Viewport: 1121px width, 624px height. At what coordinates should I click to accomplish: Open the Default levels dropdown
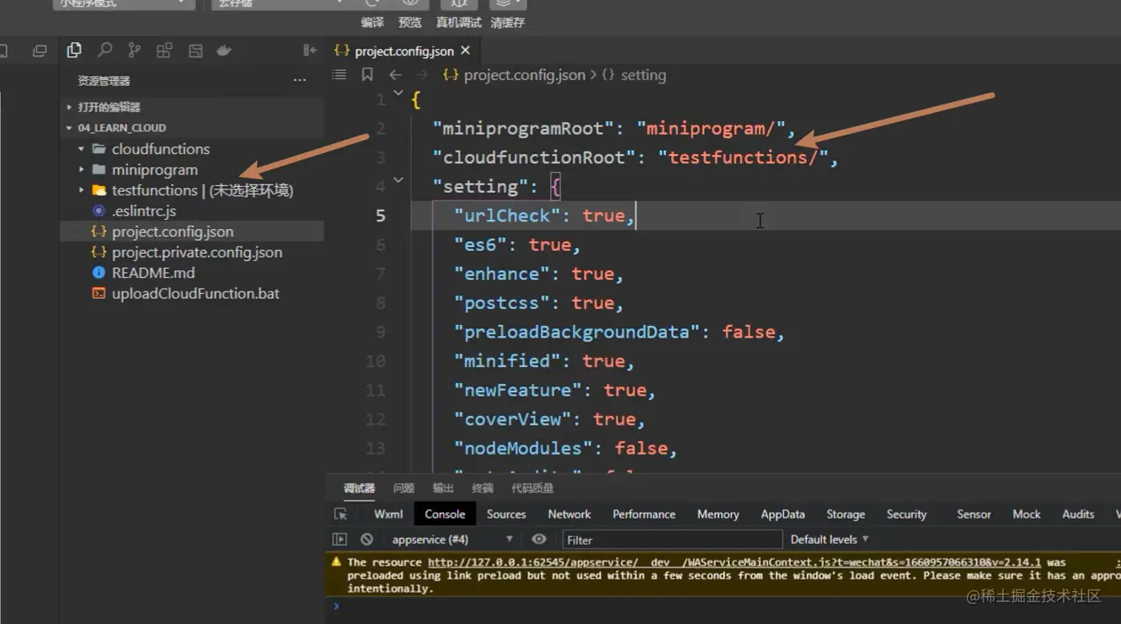[830, 539]
